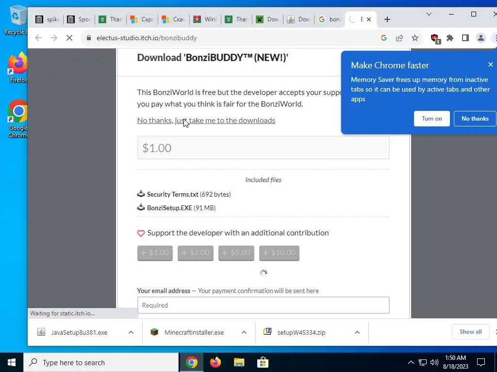Click the Security Terms.txt download icon
The height and width of the screenshot is (372, 497).
click(x=141, y=194)
